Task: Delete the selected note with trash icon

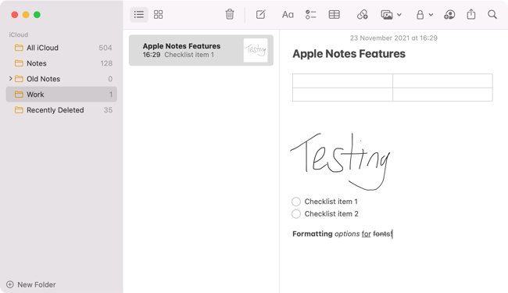Action: (x=230, y=15)
